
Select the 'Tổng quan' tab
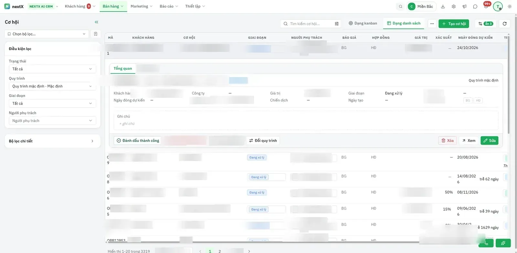coord(123,68)
